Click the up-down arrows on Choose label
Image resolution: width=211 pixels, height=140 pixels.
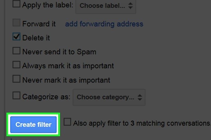tap(130, 5)
